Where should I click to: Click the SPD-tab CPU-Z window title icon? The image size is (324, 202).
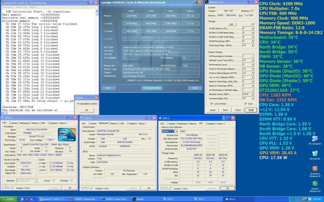(x=160, y=118)
